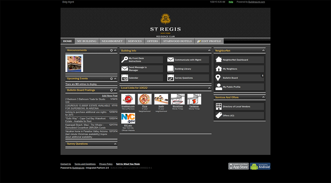This screenshot has height=183, width=331.
Task: Click the My Public Profile person icon
Action: [x=219, y=87]
